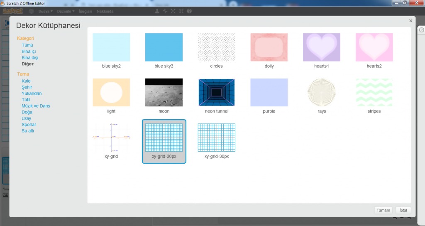Screen dimensions: 425x226
Task: Click the block help question icon
Action: (x=189, y=11)
